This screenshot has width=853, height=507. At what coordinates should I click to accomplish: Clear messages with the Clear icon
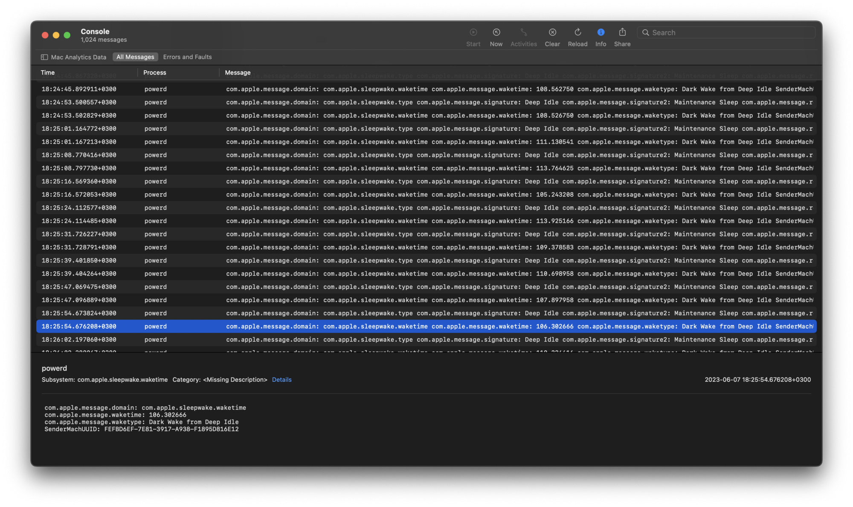[x=552, y=32]
